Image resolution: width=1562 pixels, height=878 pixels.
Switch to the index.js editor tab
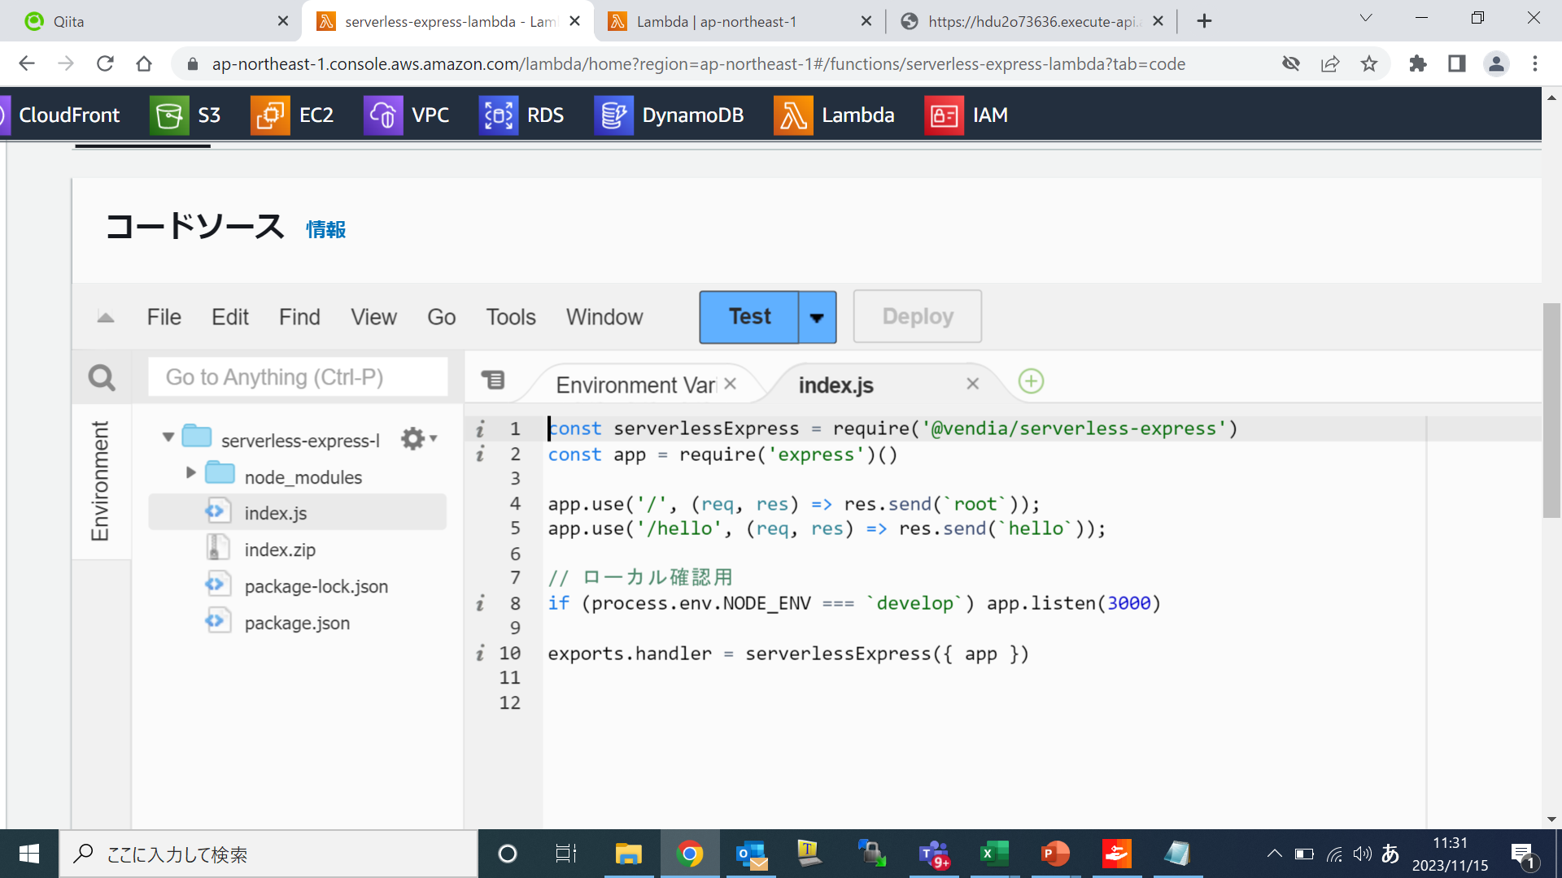pyautogui.click(x=836, y=385)
